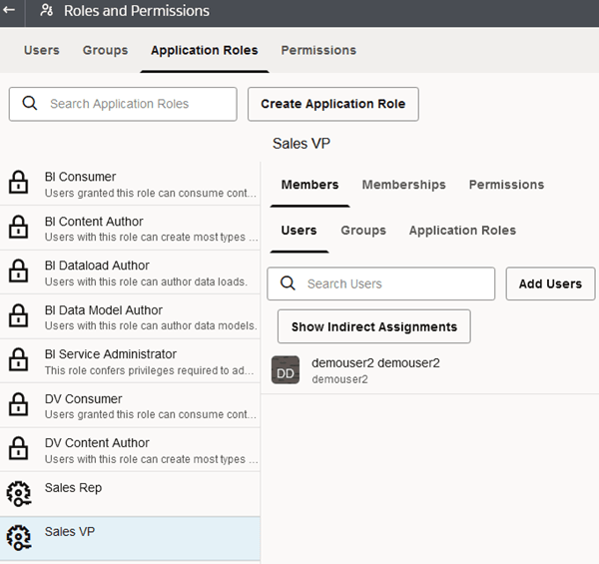Click the lock icon beside BI Content Author
Screen dimensions: 599x564
point(18,229)
